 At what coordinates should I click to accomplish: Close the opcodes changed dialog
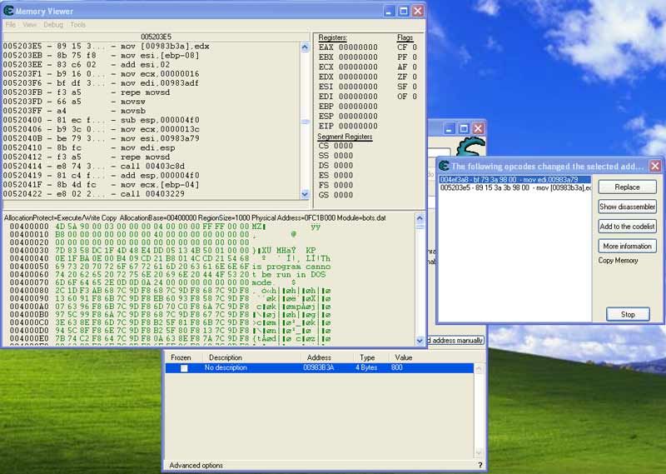click(x=655, y=166)
